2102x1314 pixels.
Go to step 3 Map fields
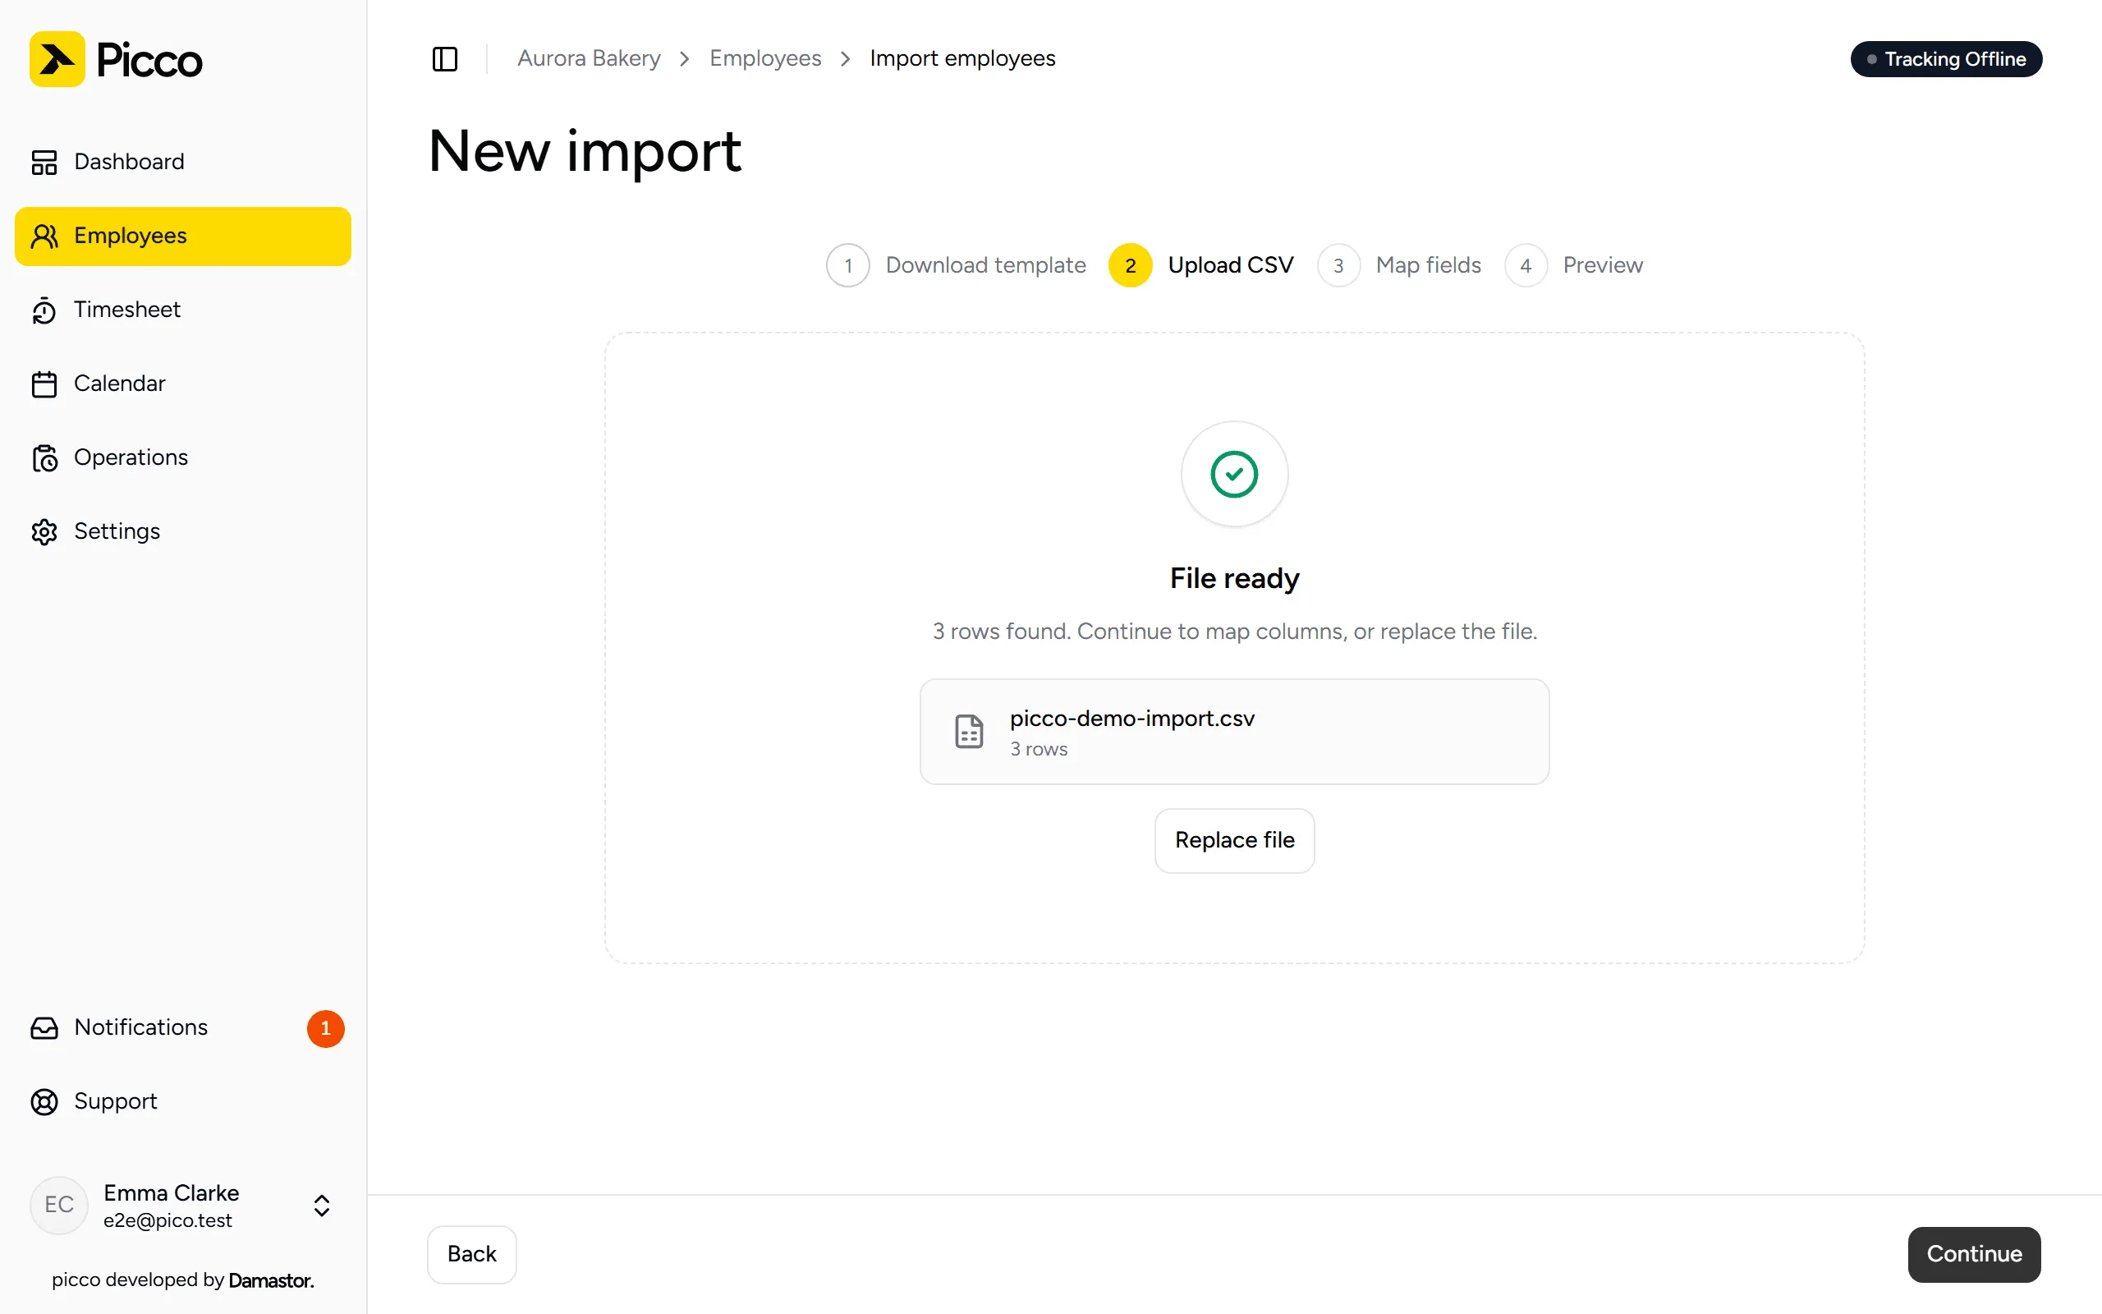pyautogui.click(x=1399, y=265)
